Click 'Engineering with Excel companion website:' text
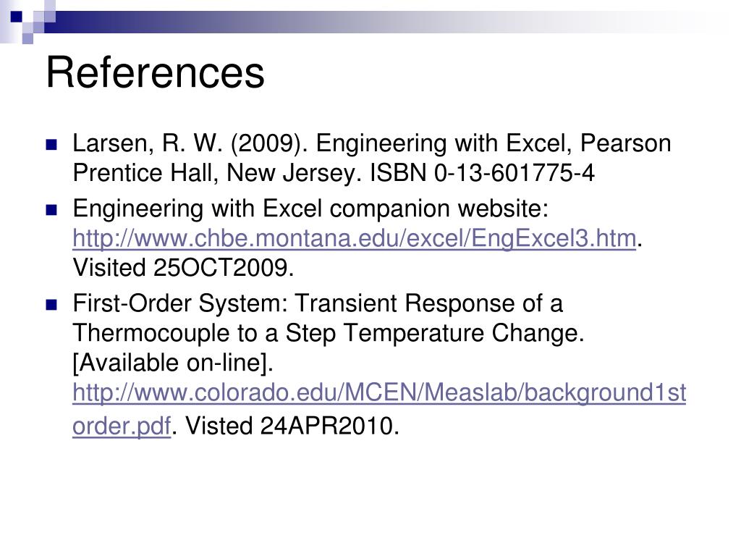Image resolution: width=741 pixels, height=556 pixels. tap(310, 208)
